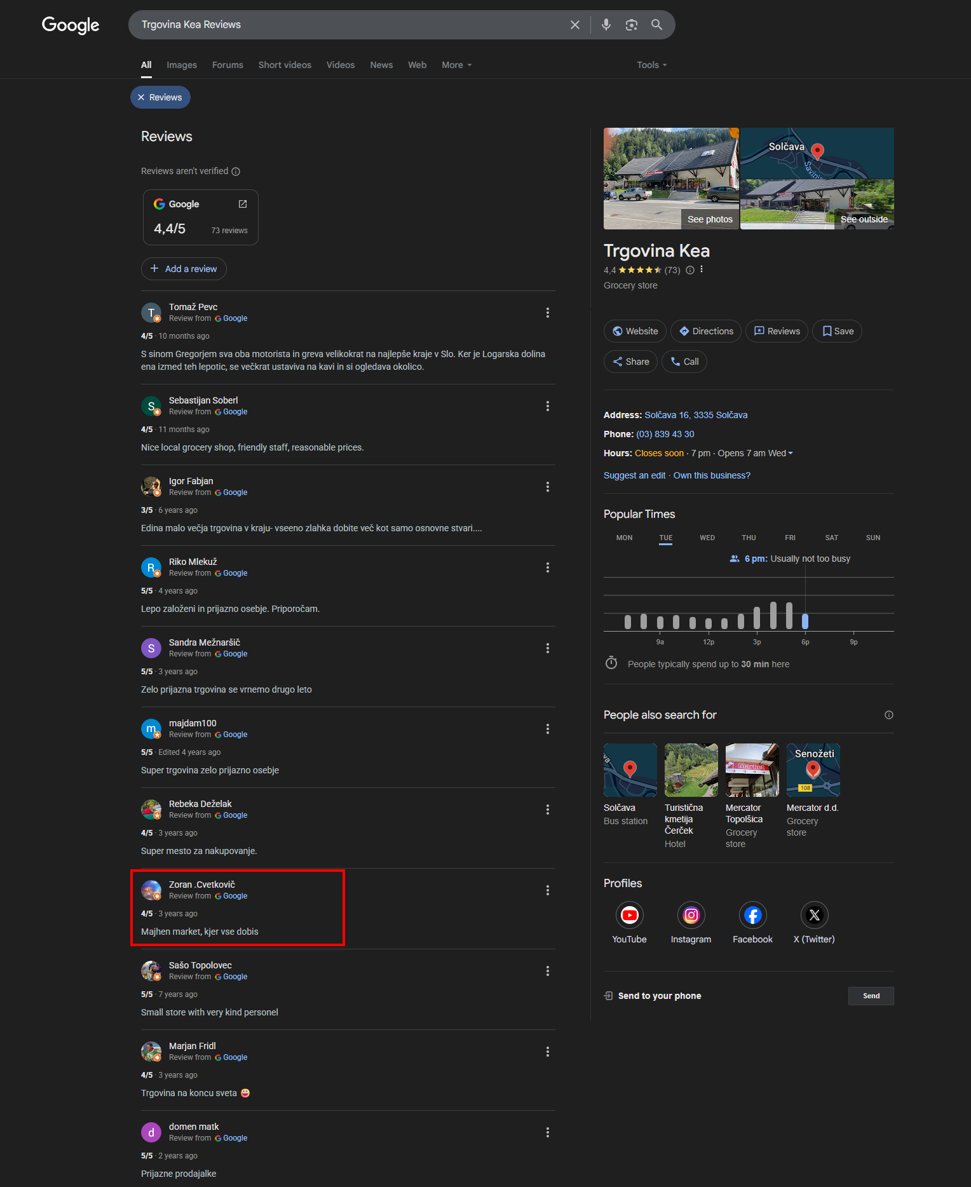The height and width of the screenshot is (1187, 971).
Task: Expand opening hours dropdown arrow
Action: coord(791,453)
